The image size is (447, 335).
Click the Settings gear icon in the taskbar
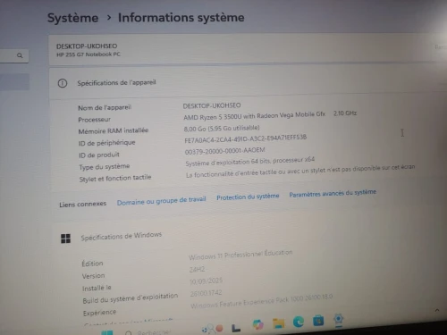(338, 319)
